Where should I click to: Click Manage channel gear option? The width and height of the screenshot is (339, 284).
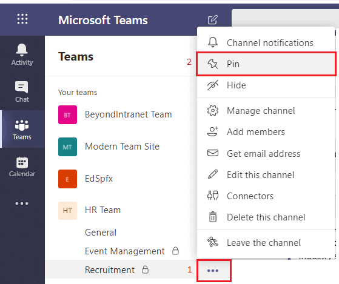pyautogui.click(x=266, y=111)
